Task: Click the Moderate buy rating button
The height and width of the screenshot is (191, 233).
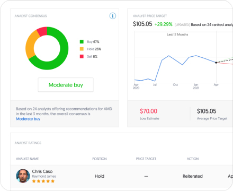Action: [66, 85]
